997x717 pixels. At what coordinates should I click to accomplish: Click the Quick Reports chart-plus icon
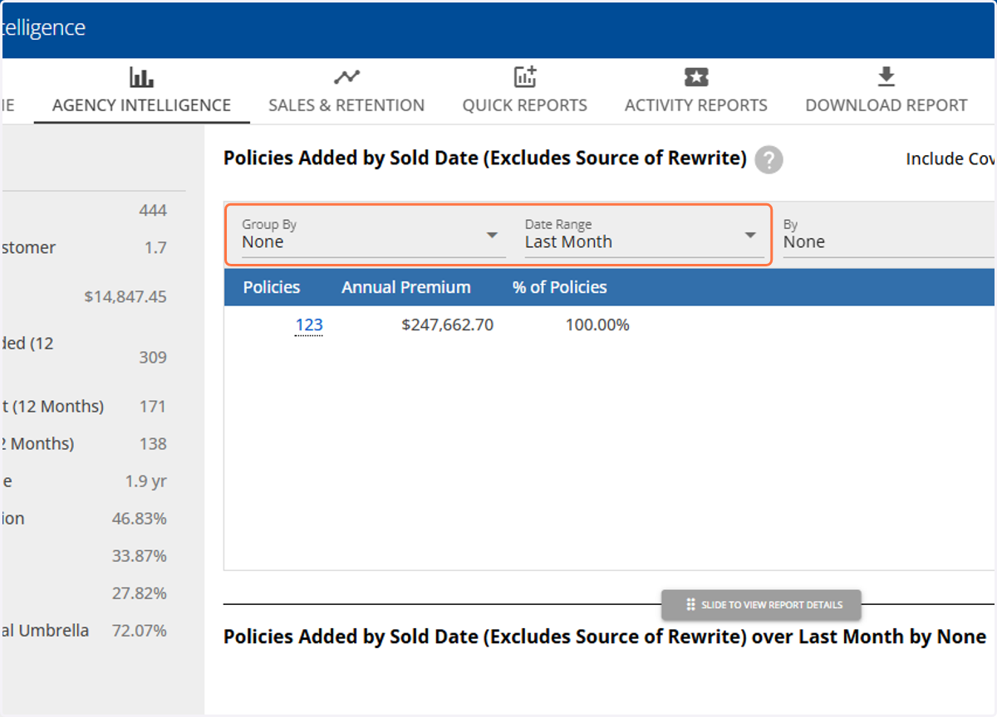click(x=525, y=77)
